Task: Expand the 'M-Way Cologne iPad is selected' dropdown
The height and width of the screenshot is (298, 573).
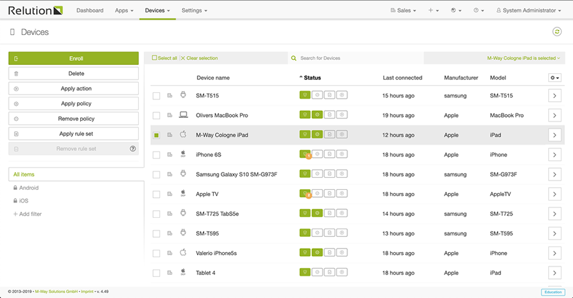Action: coord(523,58)
